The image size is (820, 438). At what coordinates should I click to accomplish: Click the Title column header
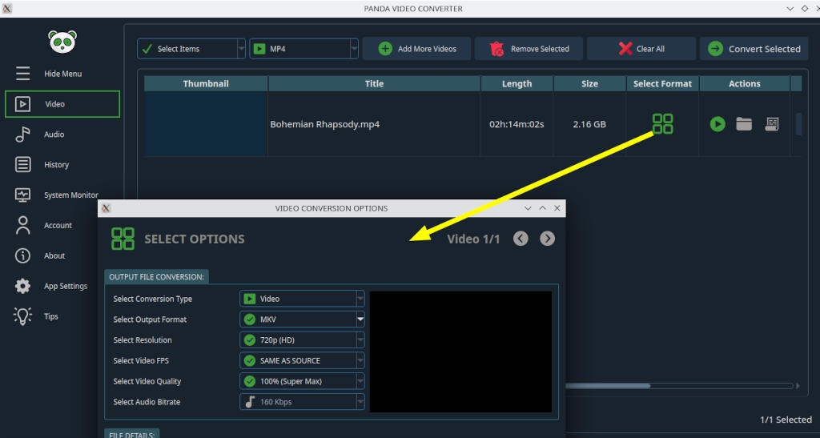(x=375, y=83)
